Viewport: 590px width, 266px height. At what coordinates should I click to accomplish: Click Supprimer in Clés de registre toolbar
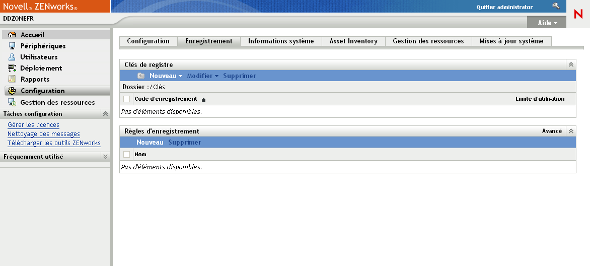point(239,76)
